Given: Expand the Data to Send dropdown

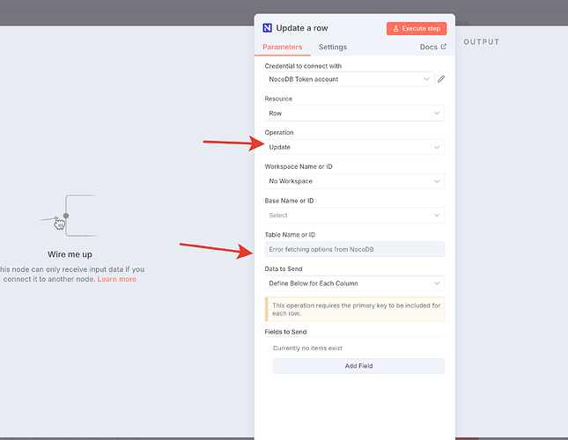Looking at the screenshot, I should pyautogui.click(x=354, y=283).
